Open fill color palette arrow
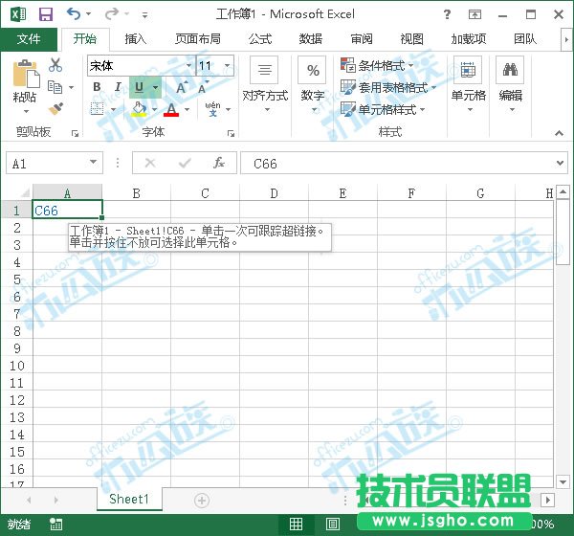Viewport: 574px width, 536px height. 154,109
